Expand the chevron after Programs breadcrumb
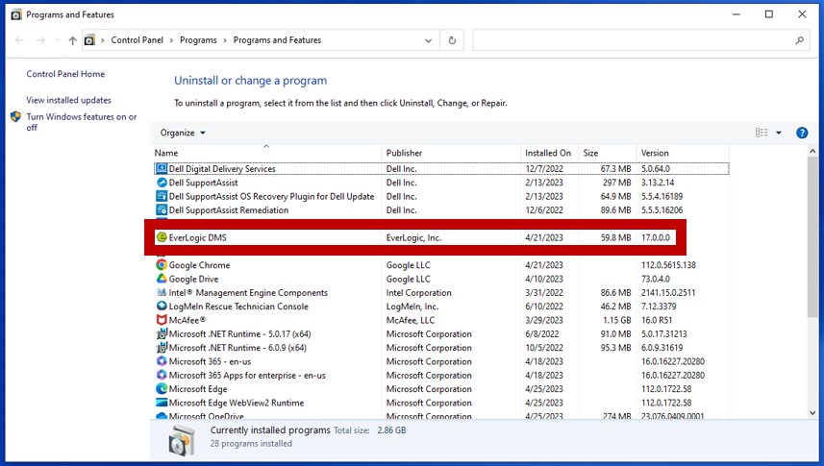This screenshot has width=824, height=466. 225,40
